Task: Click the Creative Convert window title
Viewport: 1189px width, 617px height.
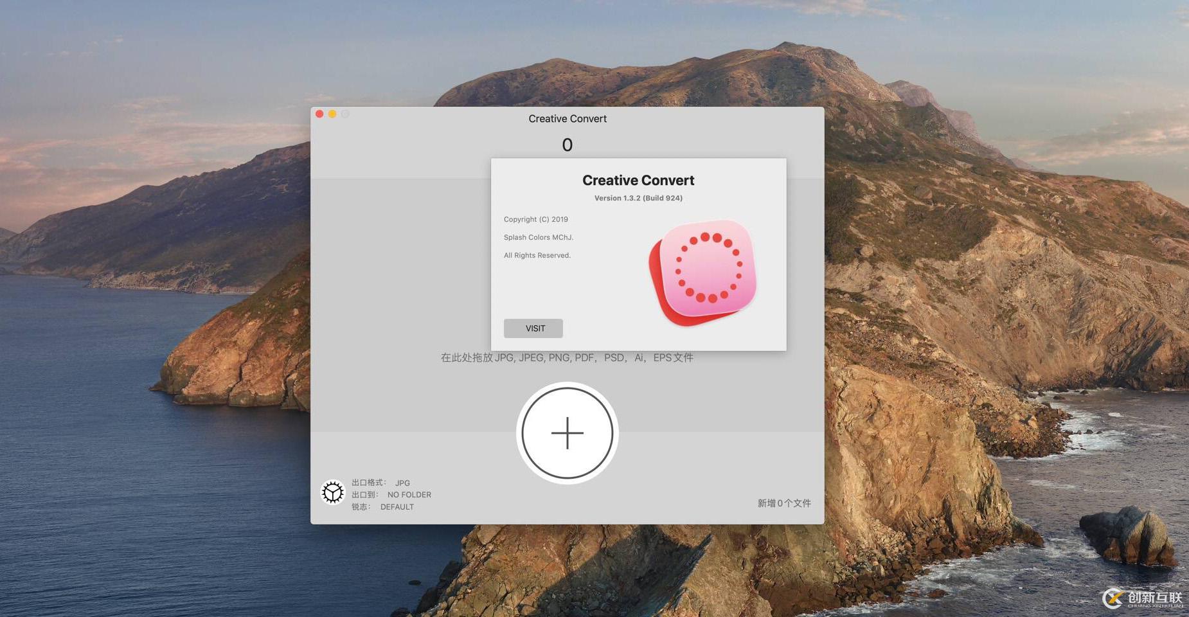Action: coord(568,119)
